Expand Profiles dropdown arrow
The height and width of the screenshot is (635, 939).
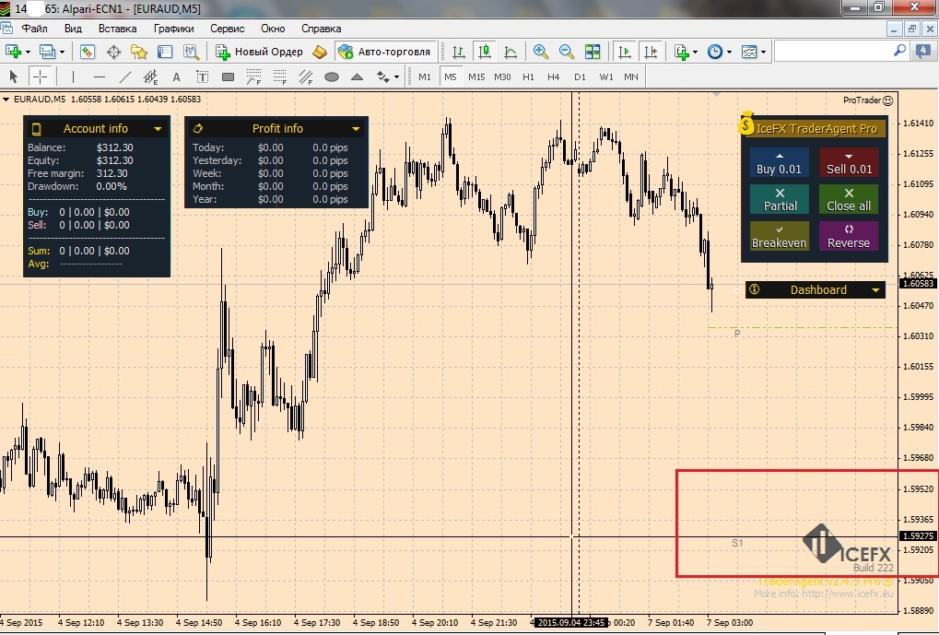63,53
